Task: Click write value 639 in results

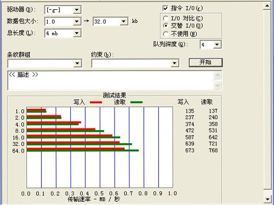Action: pos(190,144)
